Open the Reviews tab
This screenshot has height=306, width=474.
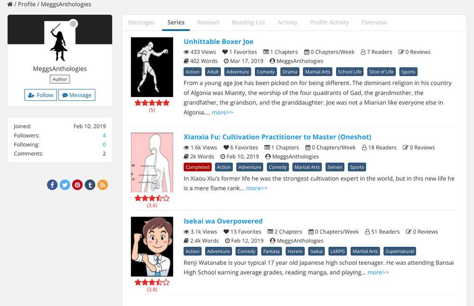point(208,22)
